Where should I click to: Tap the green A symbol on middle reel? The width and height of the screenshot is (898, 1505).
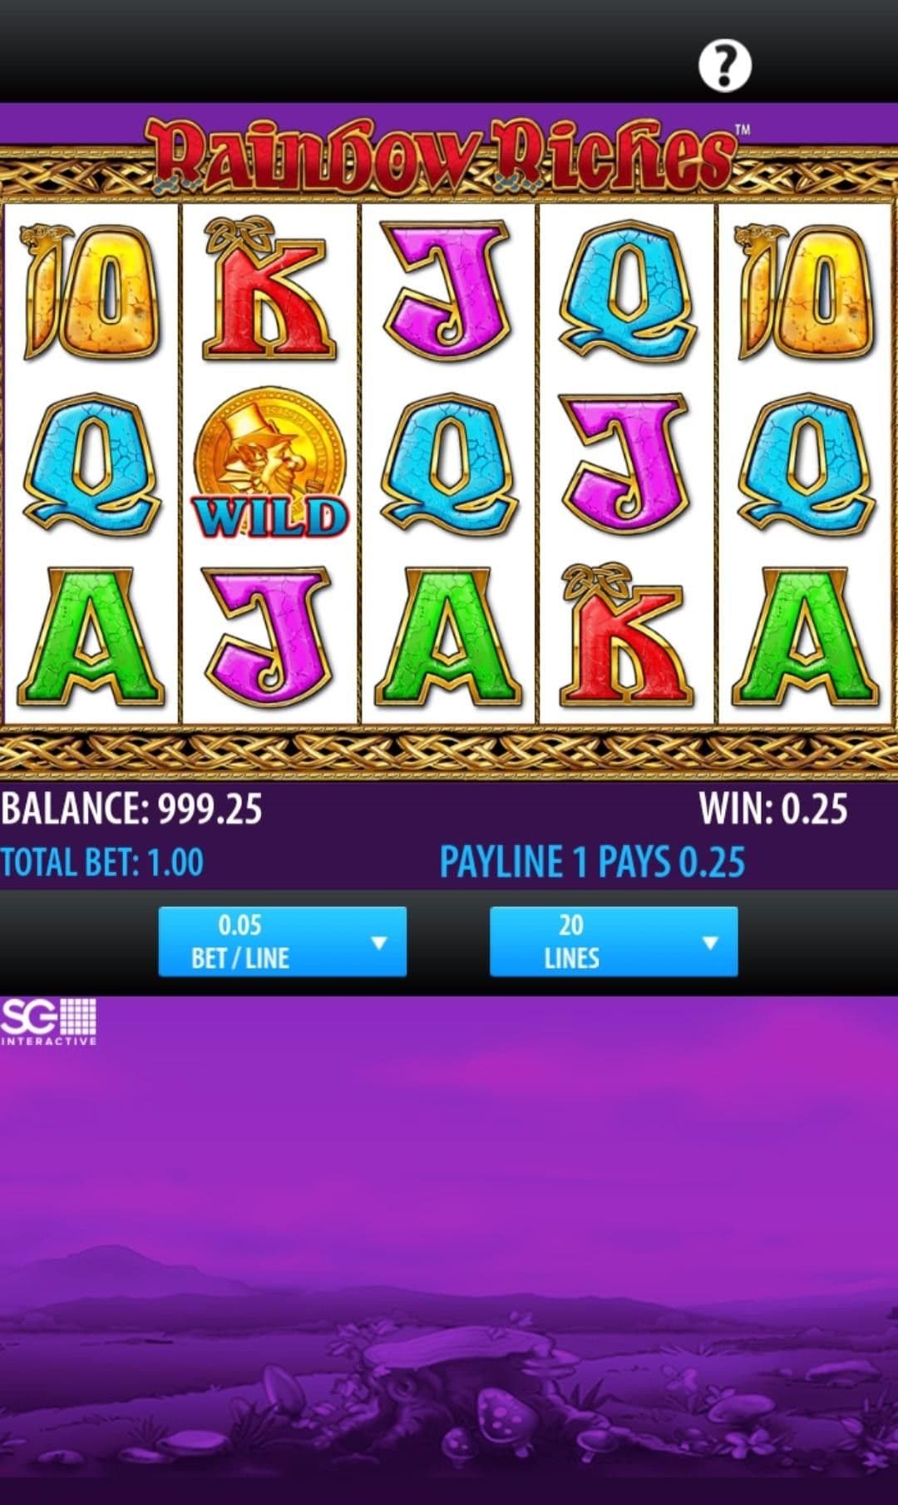[x=448, y=636]
